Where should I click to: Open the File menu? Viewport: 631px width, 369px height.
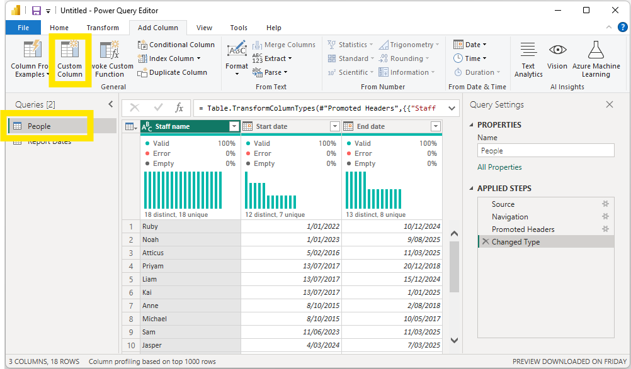tap(23, 28)
